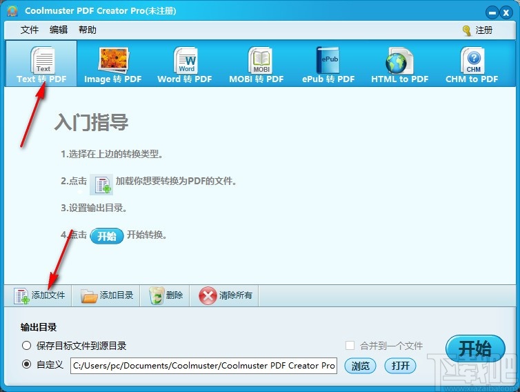
Task: Click the small 开始 button in guide step 4
Action: click(107, 236)
